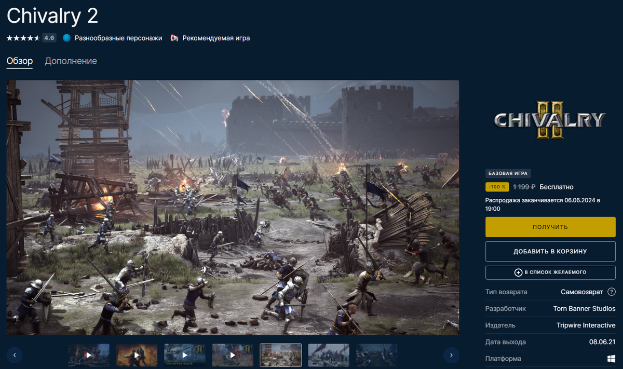Viewport: 623px width, 369px height.
Task: Click the Дата выхода label
Action: point(506,342)
